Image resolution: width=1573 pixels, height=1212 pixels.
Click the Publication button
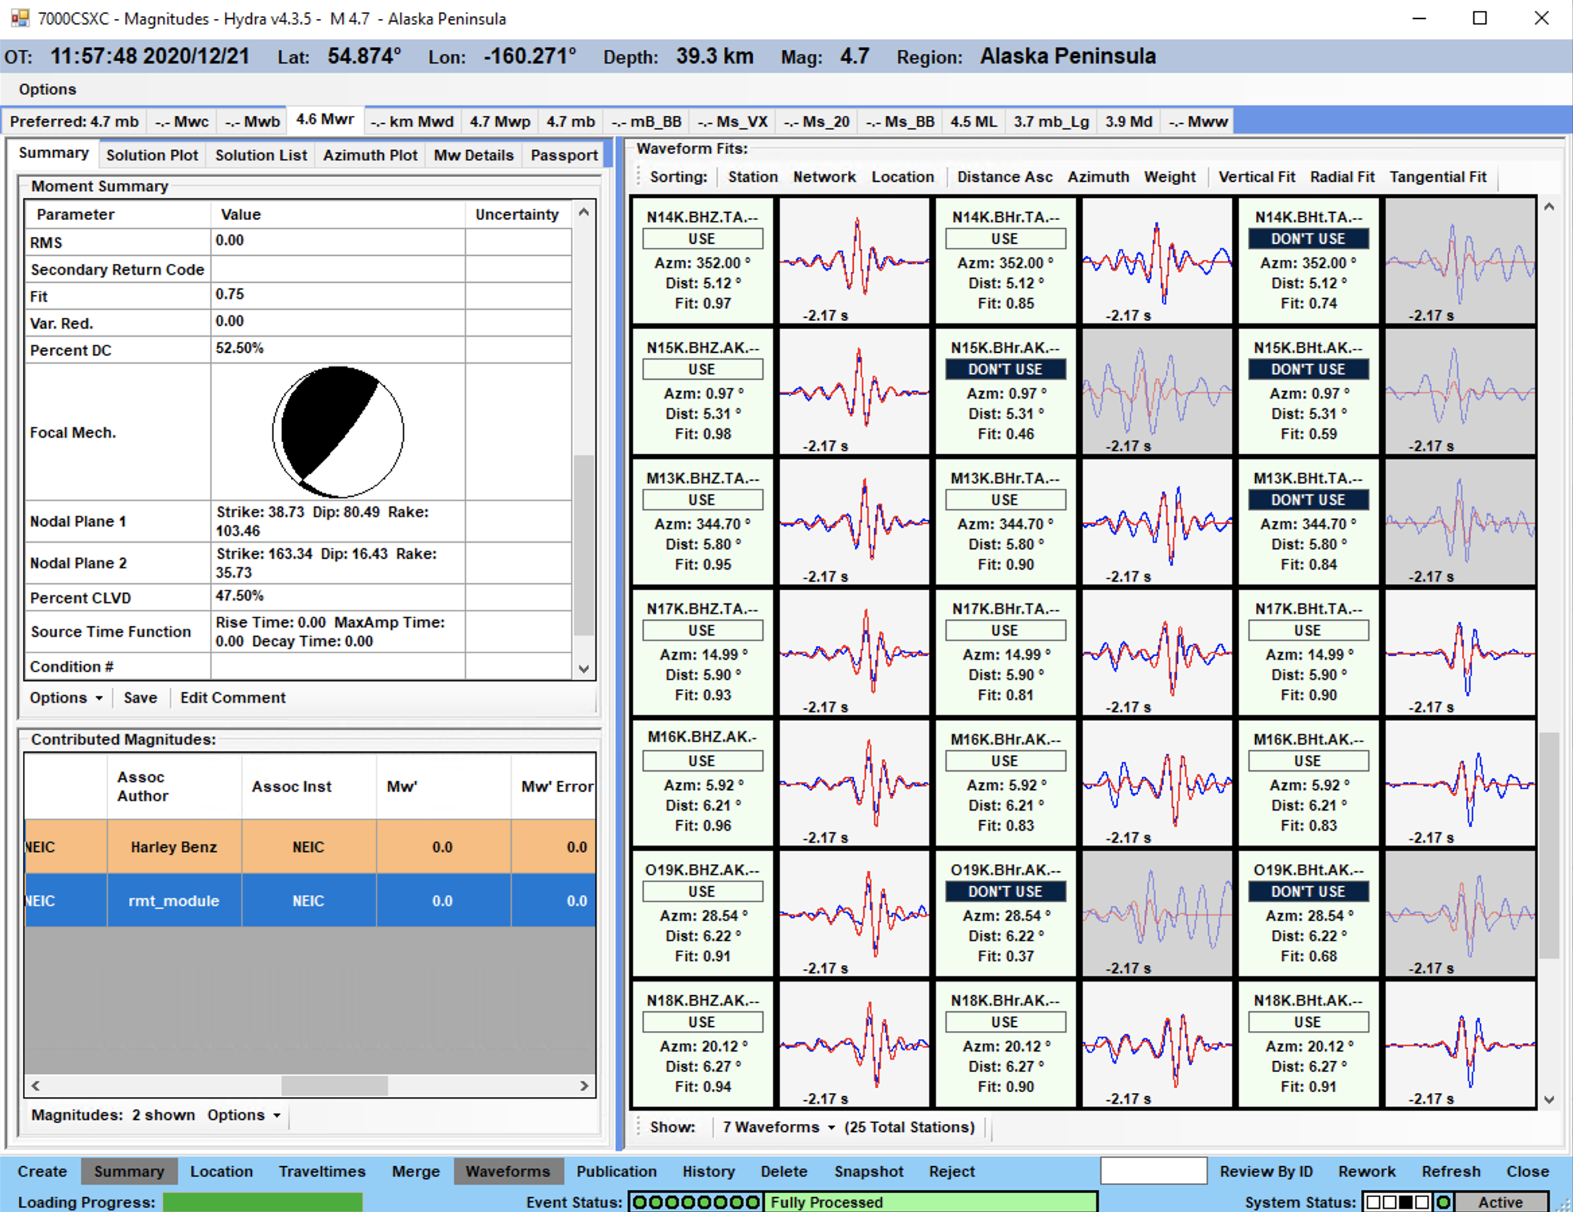click(617, 1172)
